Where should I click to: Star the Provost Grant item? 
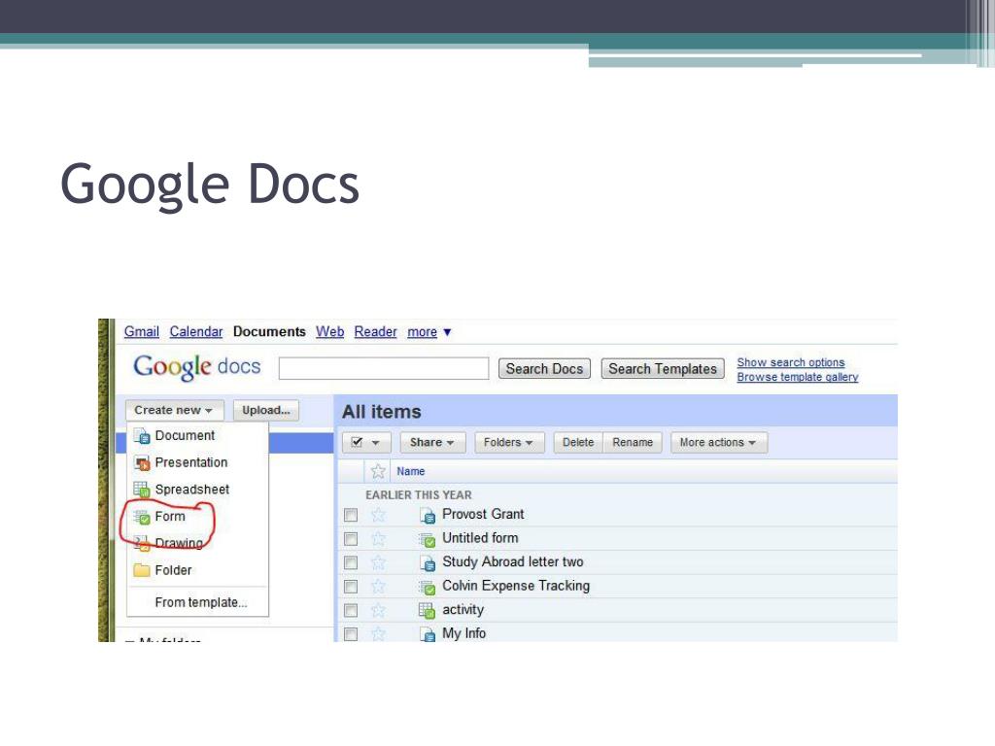pos(378,515)
